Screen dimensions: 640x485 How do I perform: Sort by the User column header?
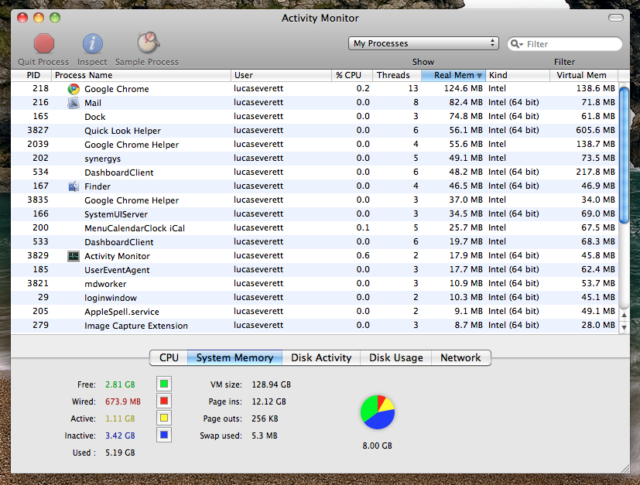(281, 75)
